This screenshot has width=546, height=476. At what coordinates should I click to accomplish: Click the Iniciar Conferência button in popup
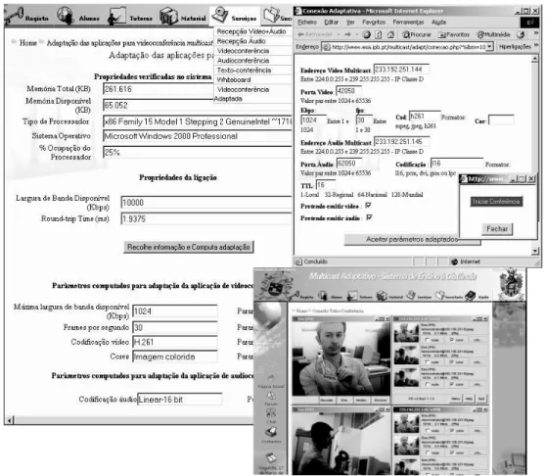[496, 202]
